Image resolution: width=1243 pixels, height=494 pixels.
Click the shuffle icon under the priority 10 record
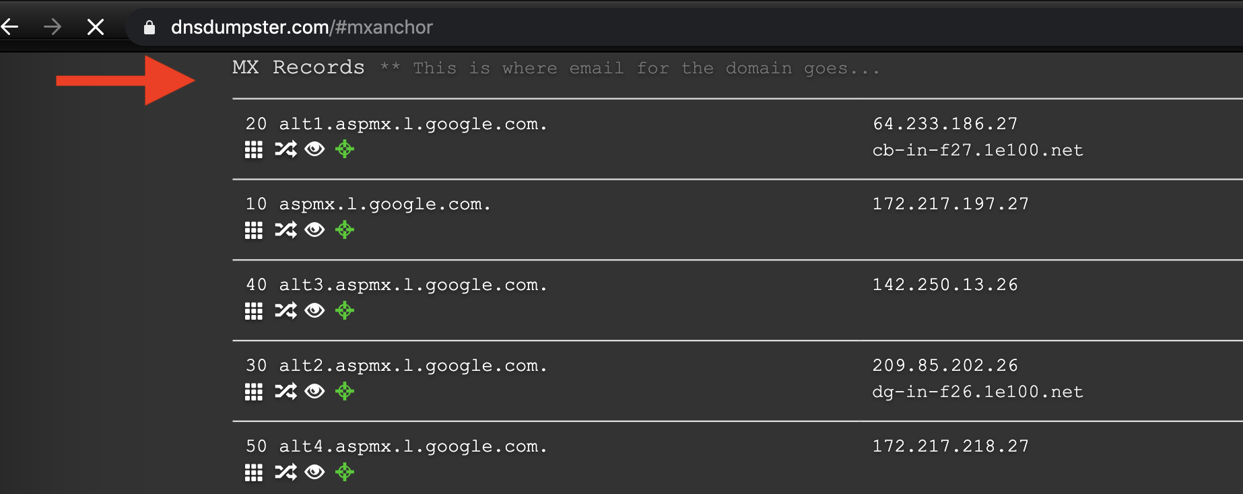[x=285, y=230]
